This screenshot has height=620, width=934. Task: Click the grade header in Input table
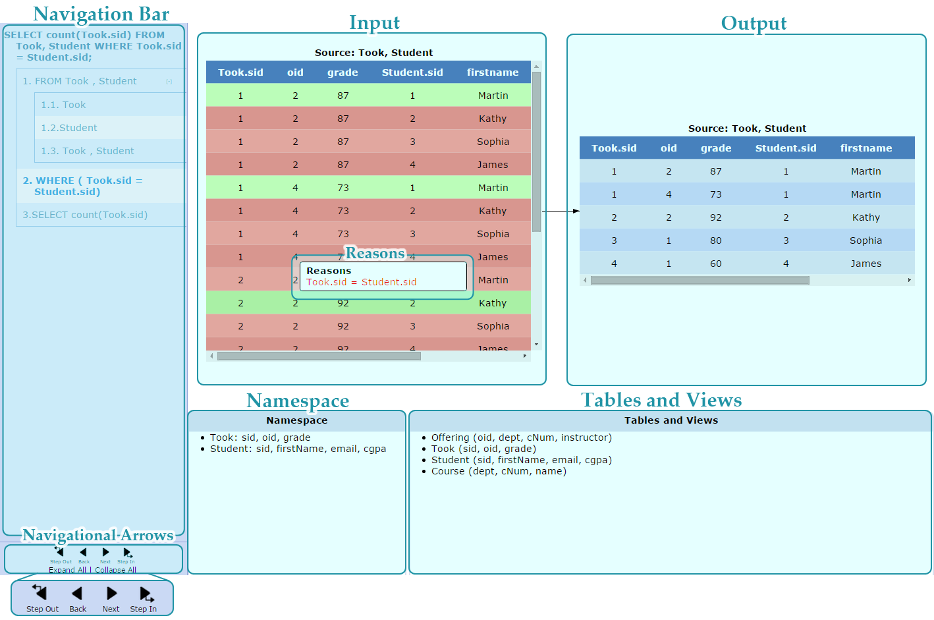coord(343,72)
